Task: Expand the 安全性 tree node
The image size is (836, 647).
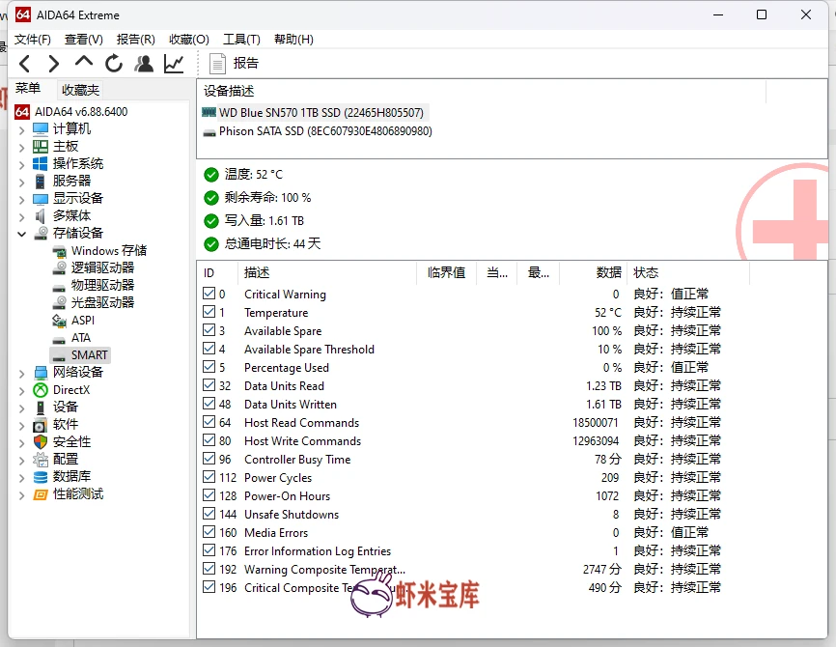Action: (22, 443)
